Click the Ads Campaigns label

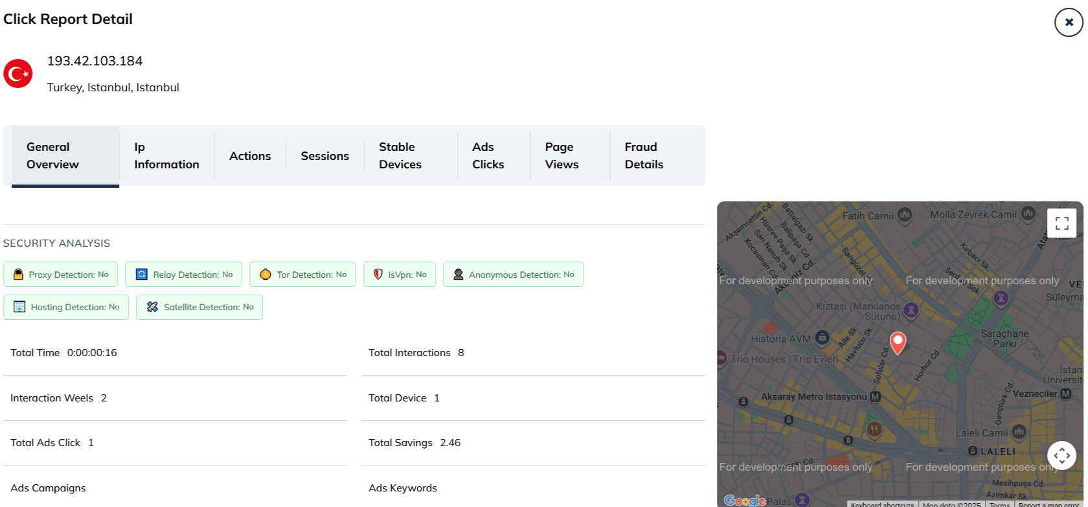click(48, 488)
